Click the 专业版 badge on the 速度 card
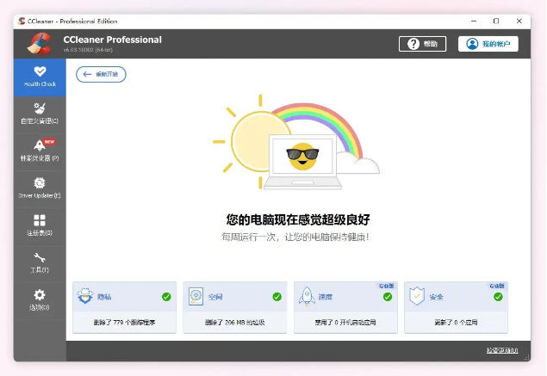This screenshot has height=376, width=547. (386, 286)
